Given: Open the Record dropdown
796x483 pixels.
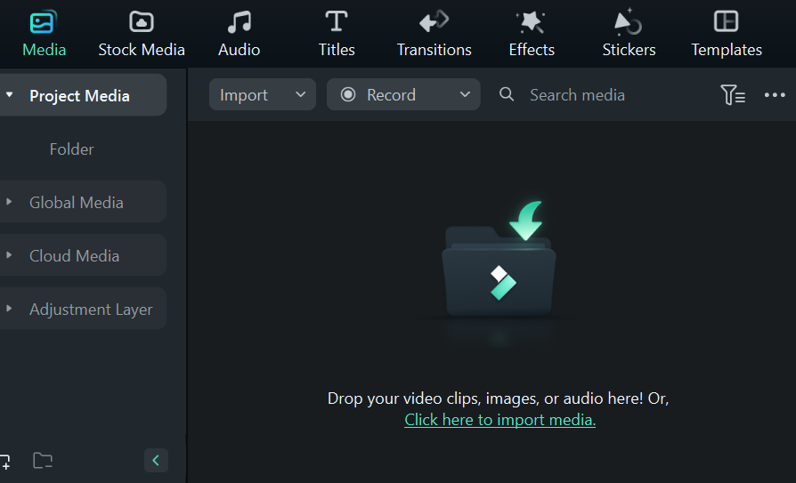Looking at the screenshot, I should pos(403,95).
